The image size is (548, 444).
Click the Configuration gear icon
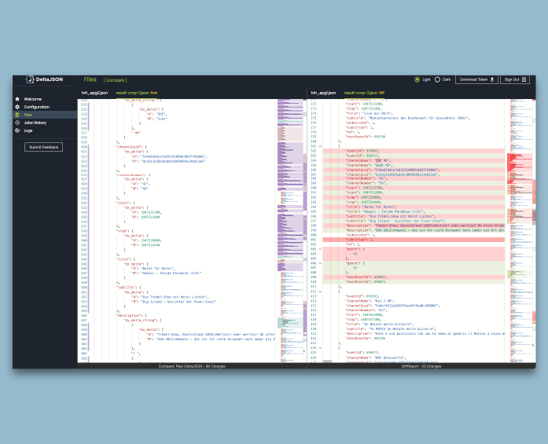pos(17,107)
